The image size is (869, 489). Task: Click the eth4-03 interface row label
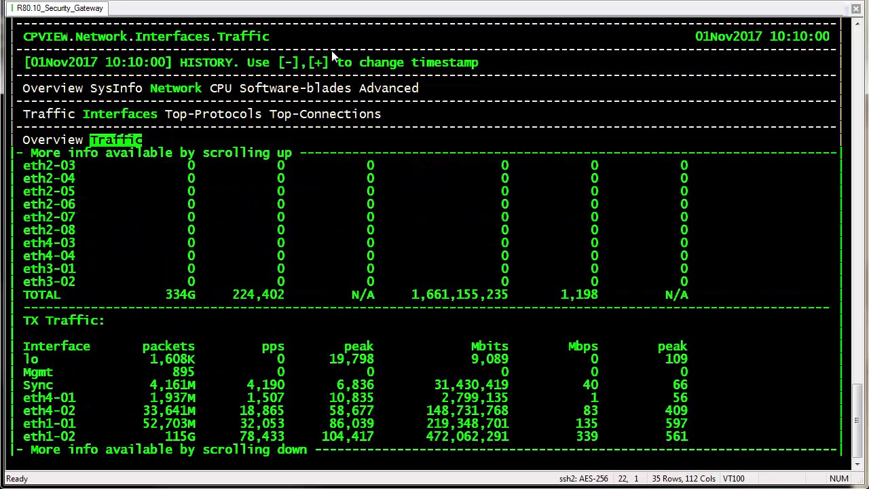point(49,243)
